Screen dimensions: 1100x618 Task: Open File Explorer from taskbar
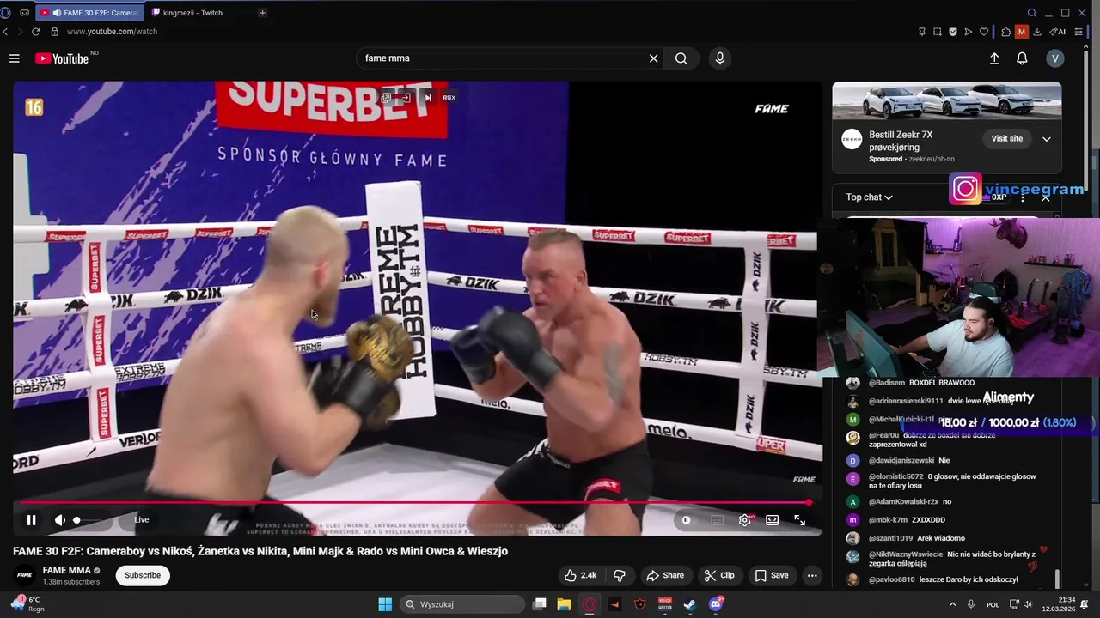(565, 604)
